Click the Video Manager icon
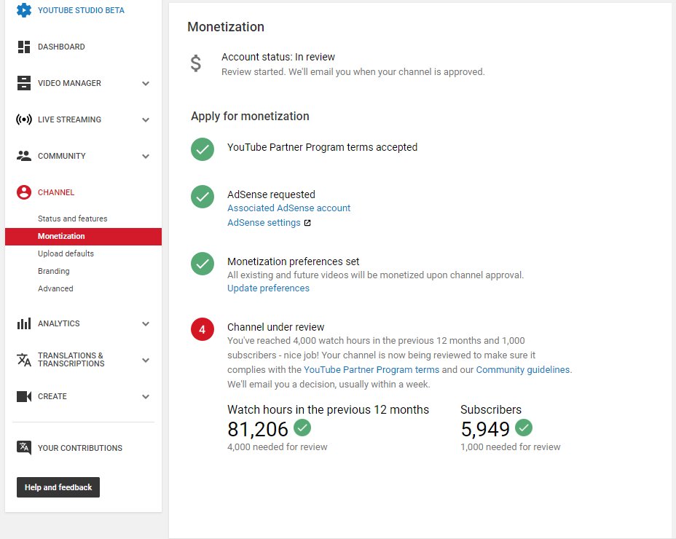 coord(24,83)
